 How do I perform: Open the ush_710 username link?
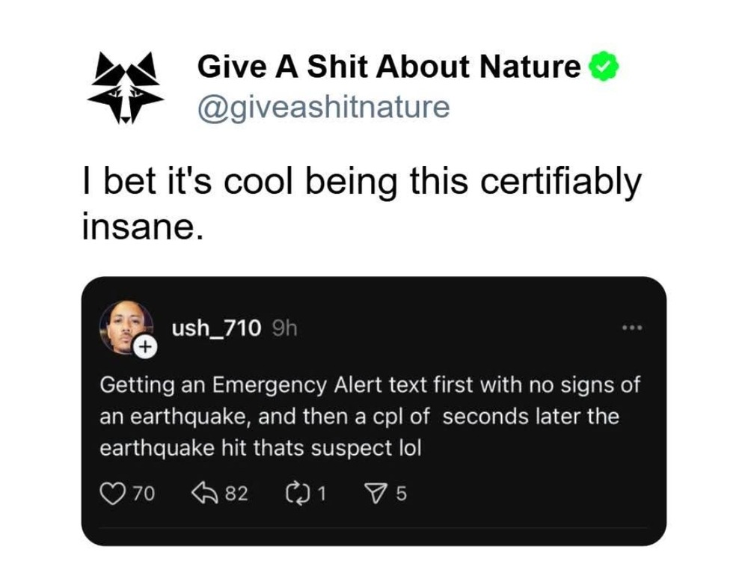tap(216, 328)
